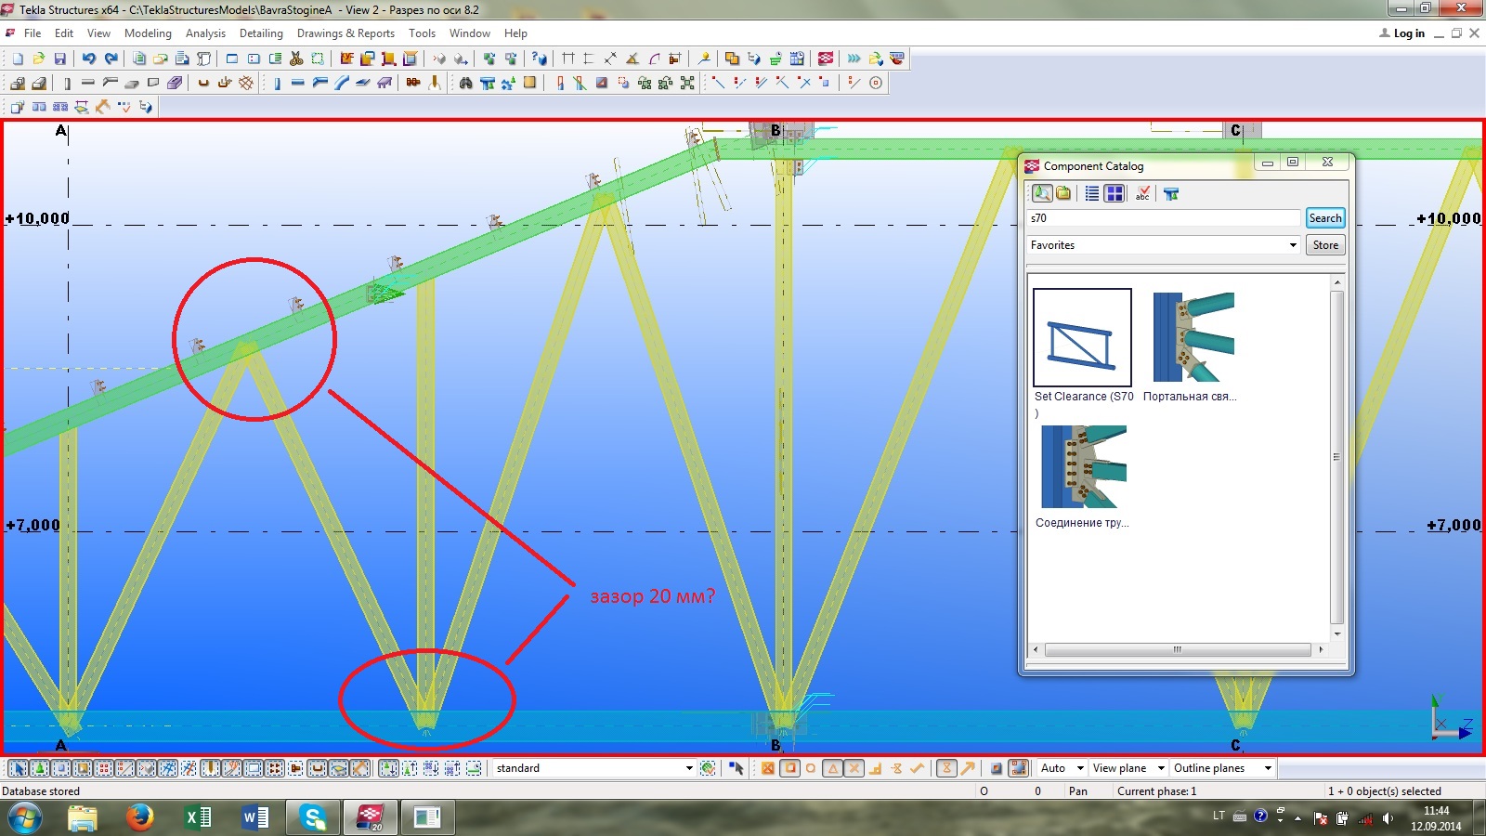Open the Drawings & Reports menu
The width and height of the screenshot is (1486, 836).
[345, 33]
